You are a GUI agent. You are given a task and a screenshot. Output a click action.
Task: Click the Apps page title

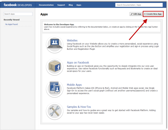[44, 14]
